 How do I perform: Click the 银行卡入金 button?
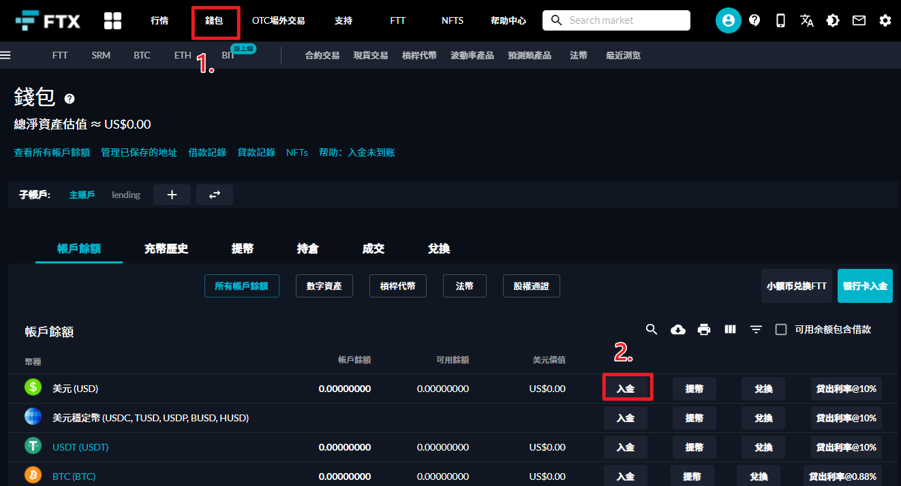tap(865, 286)
